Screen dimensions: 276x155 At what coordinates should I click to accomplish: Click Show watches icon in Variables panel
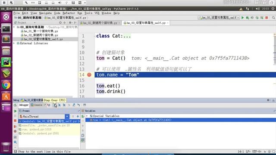(83, 140)
